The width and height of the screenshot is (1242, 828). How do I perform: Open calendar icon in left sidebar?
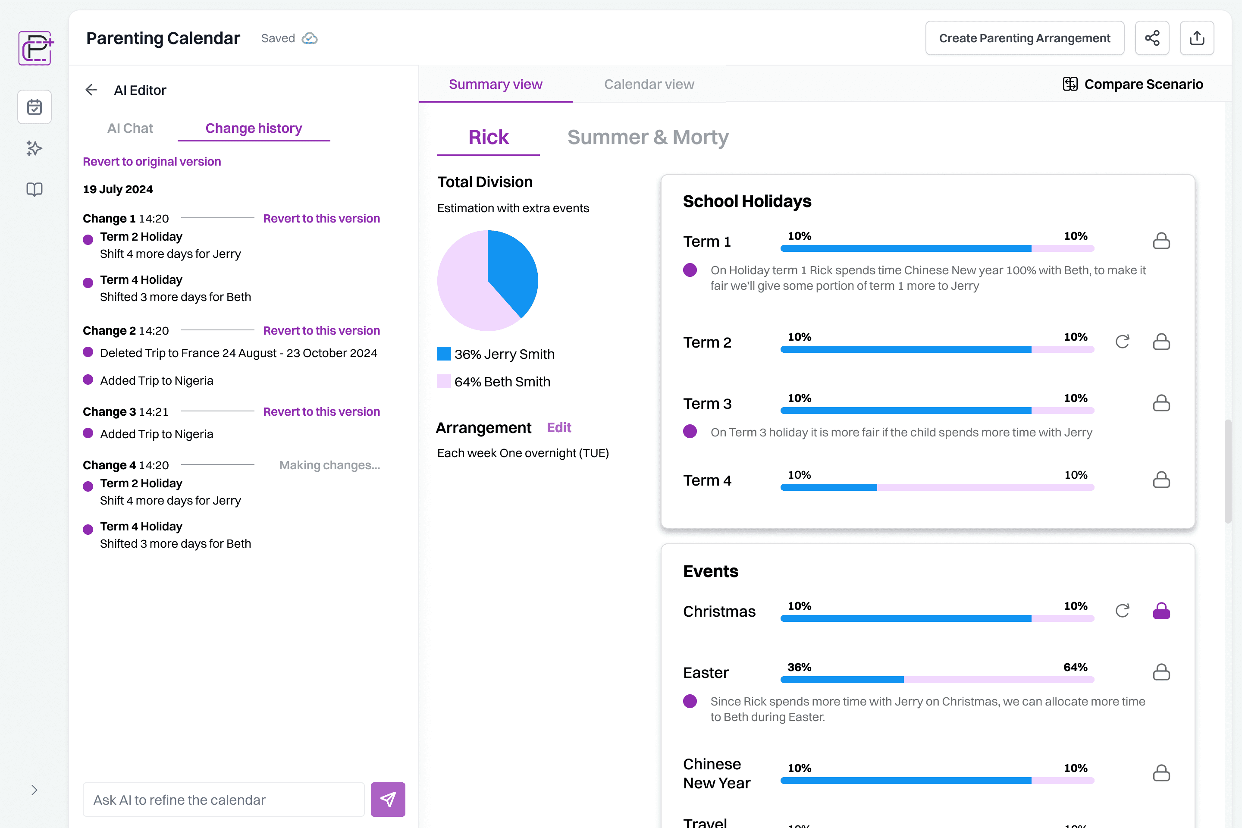[x=34, y=107]
